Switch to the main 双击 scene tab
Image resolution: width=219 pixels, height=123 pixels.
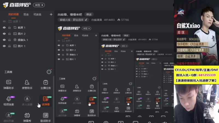(26, 14)
